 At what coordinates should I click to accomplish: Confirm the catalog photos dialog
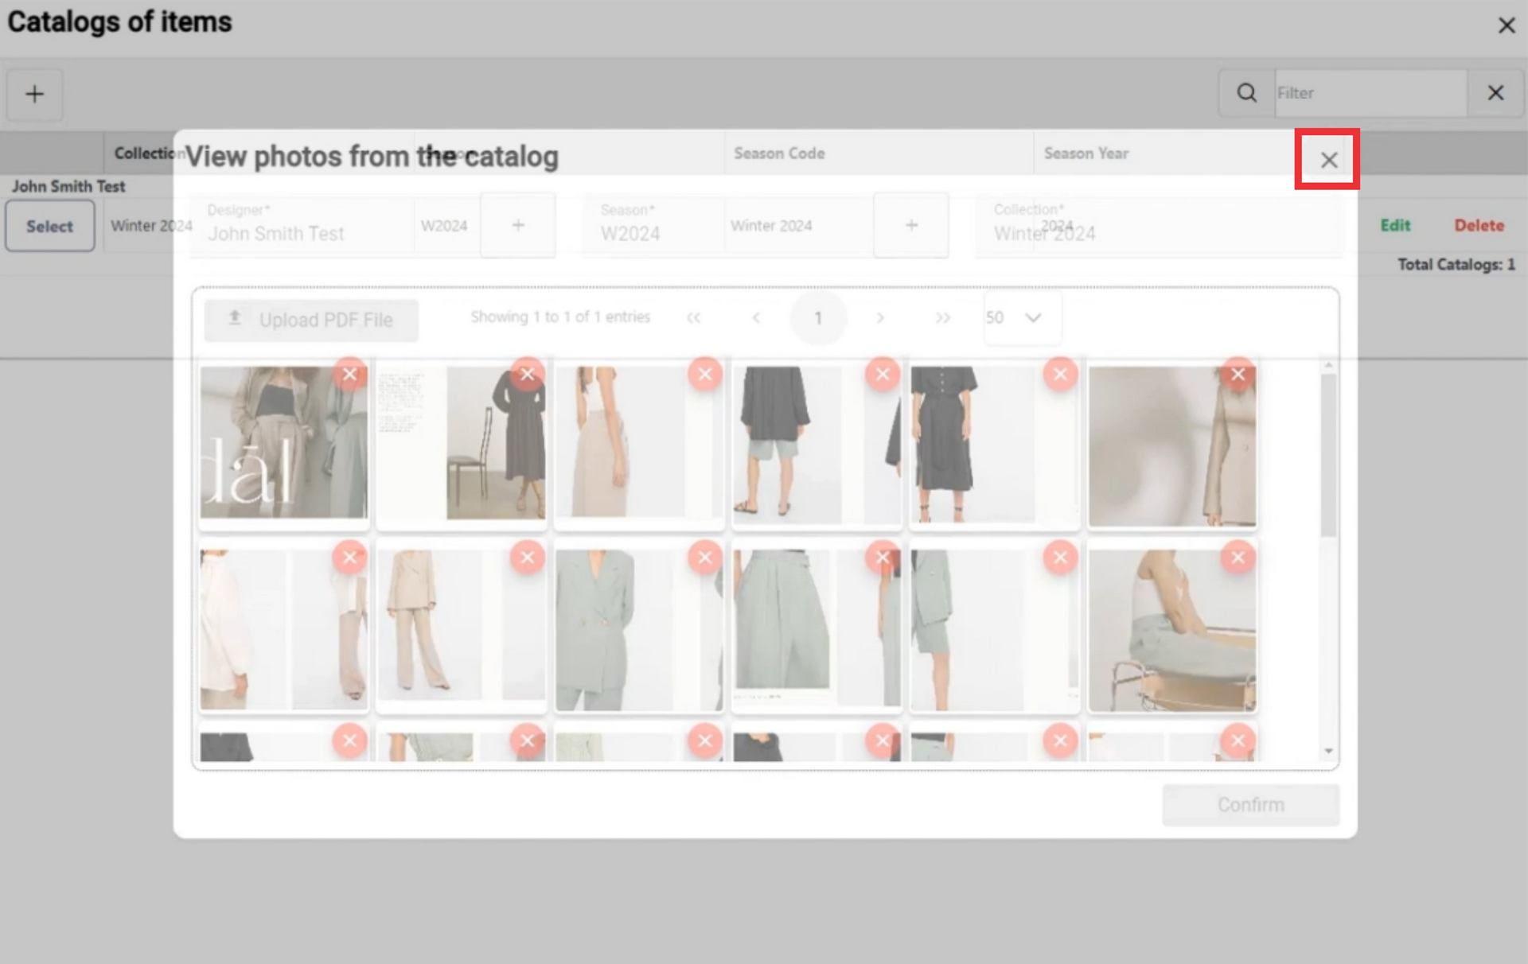tap(1250, 805)
